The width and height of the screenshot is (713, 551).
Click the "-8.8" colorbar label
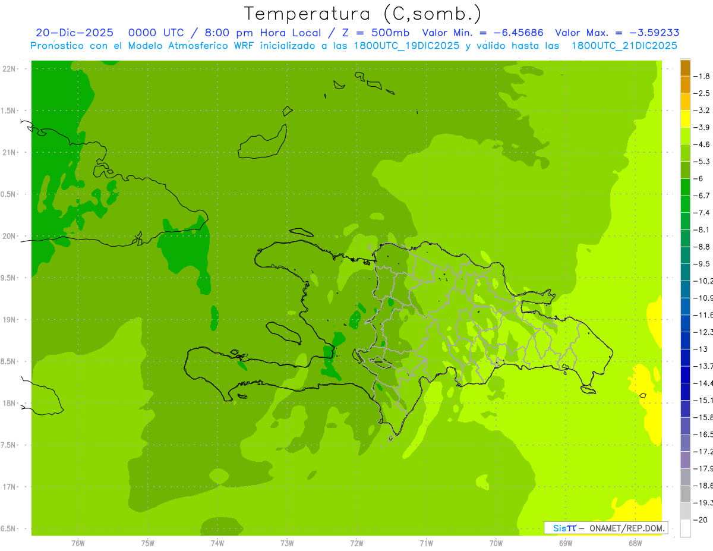click(x=701, y=247)
